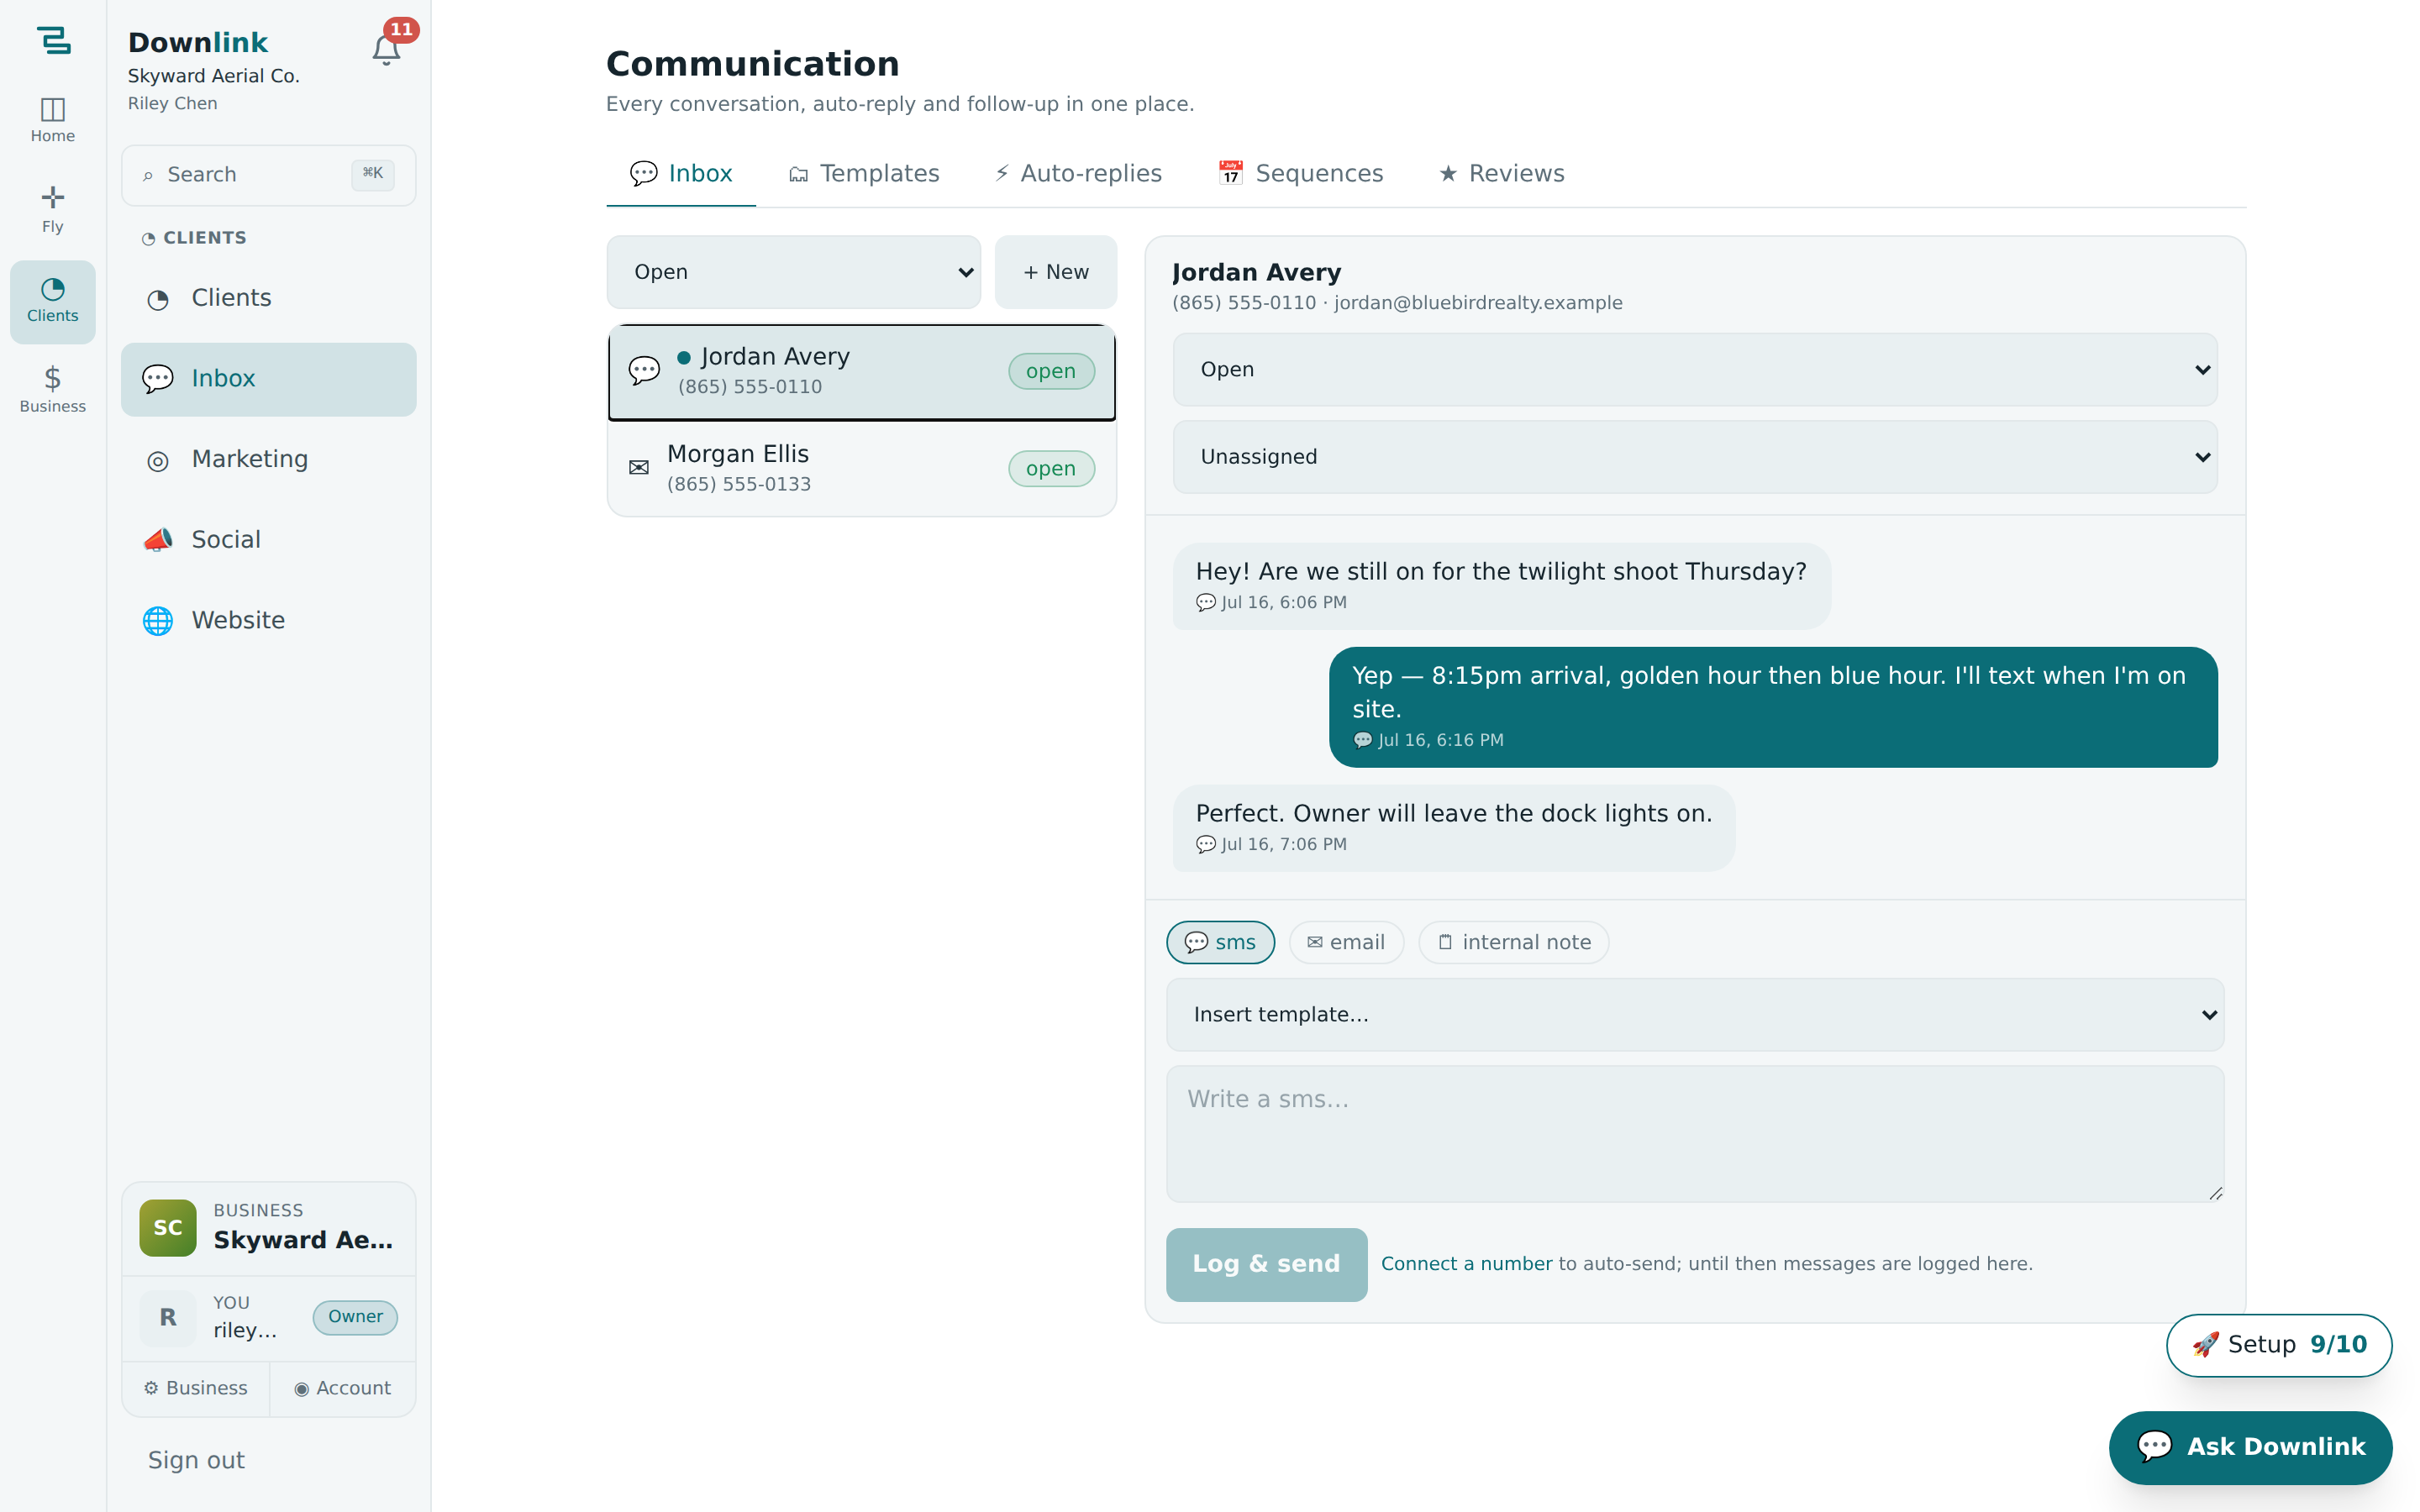Click the envelope icon on Morgan Ellis row

(639, 468)
